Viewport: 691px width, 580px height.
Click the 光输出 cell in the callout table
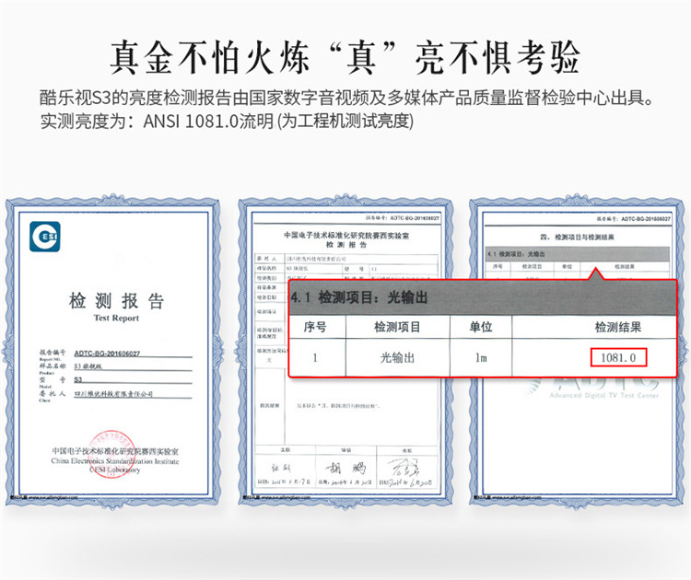point(397,357)
